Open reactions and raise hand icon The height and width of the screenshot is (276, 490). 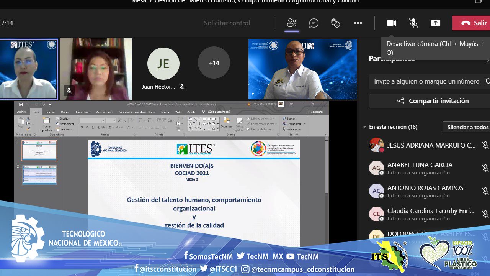click(x=336, y=23)
